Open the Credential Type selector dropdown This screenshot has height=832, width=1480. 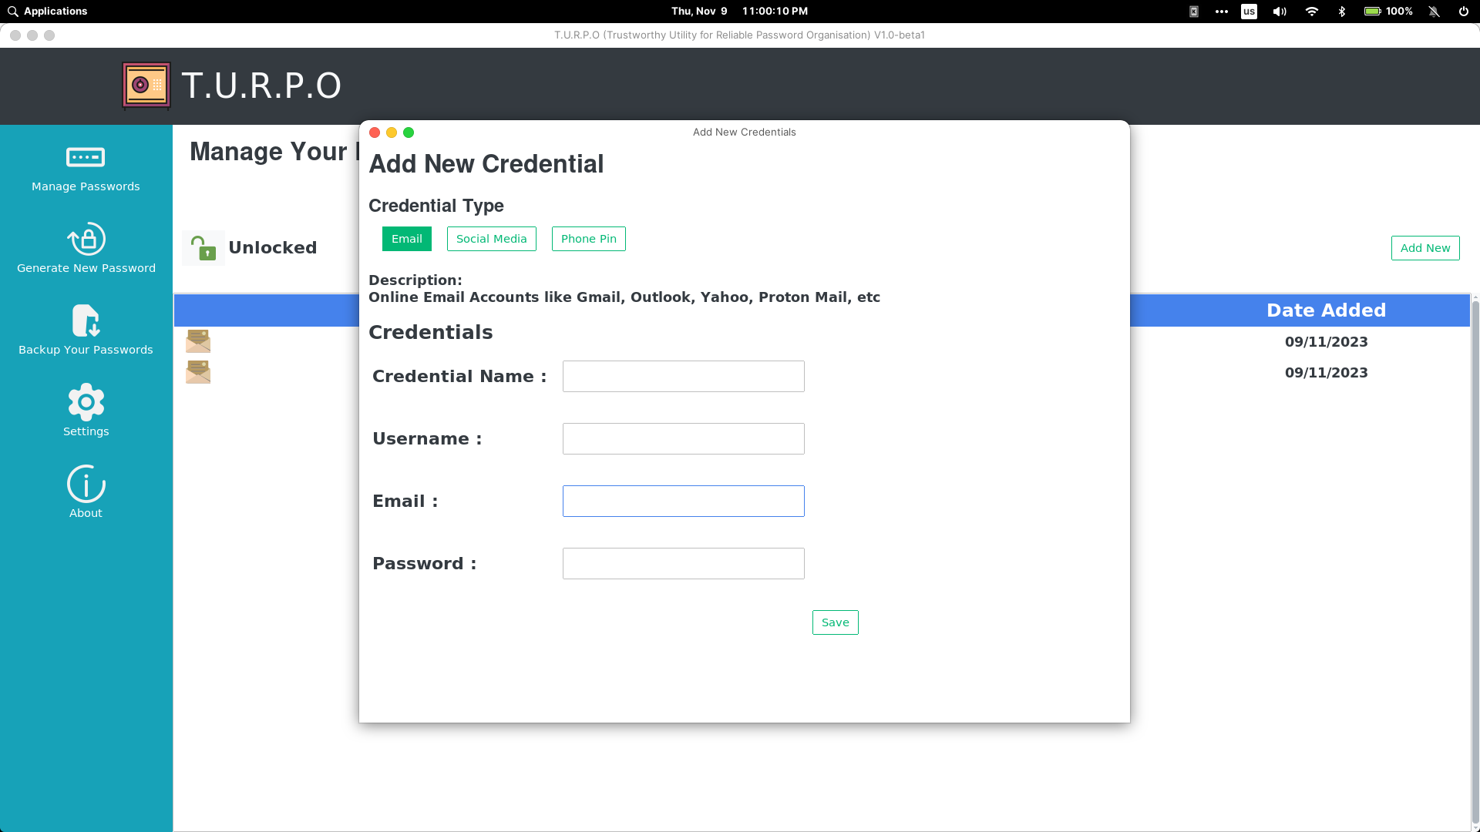pyautogui.click(x=406, y=239)
